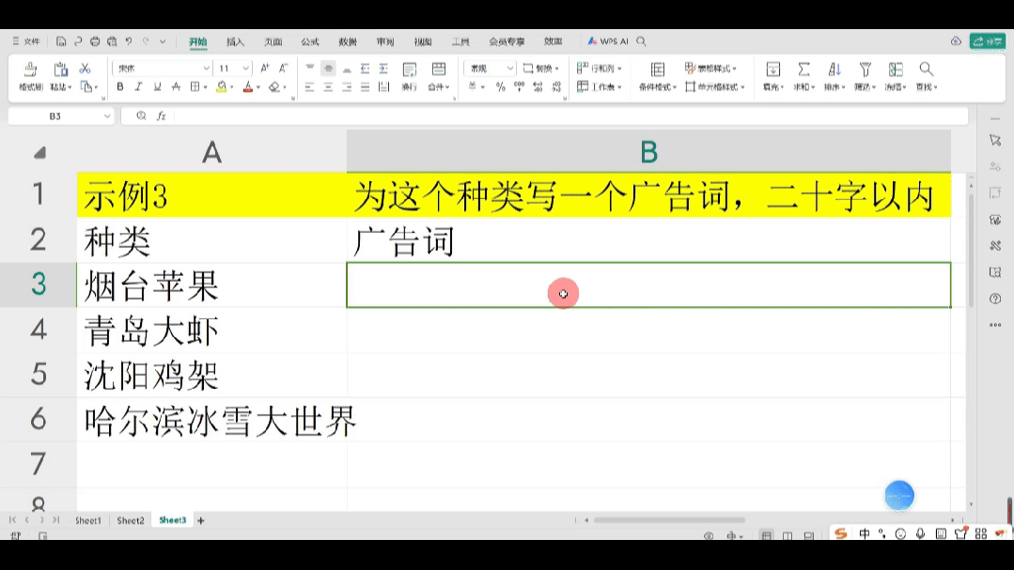Click the Filter (筛选) funnel icon
This screenshot has width=1014, height=570.
[x=866, y=69]
